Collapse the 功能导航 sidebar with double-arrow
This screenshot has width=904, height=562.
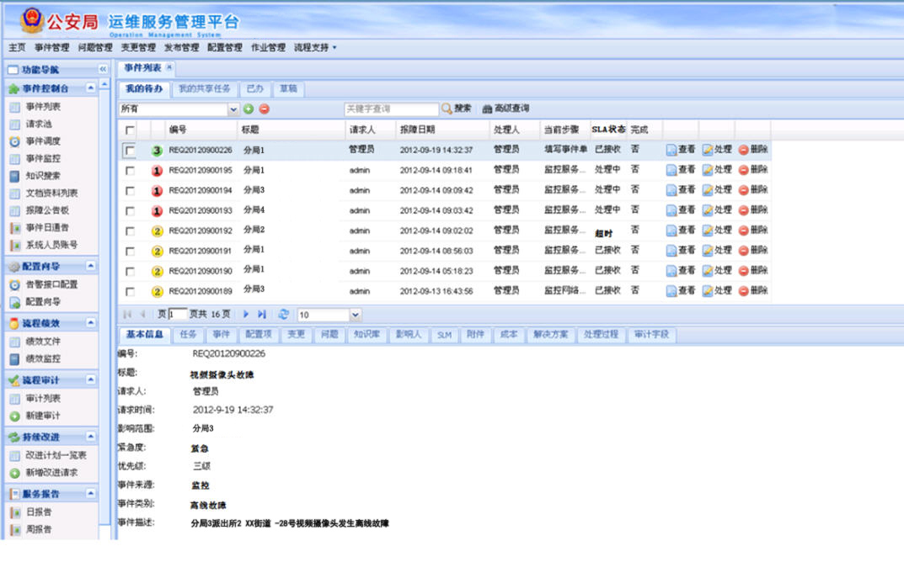(103, 70)
